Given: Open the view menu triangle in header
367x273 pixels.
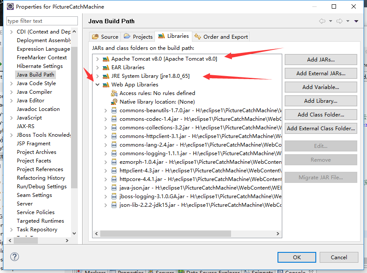Looking at the screenshot, I should pyautogui.click(x=356, y=21).
